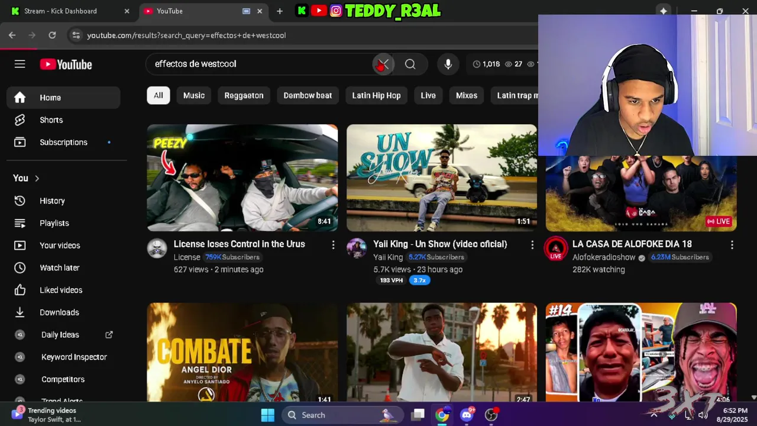Select the Live filter chip
757x426 pixels.
pyautogui.click(x=428, y=95)
